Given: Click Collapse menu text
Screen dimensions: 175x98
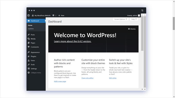Looking at the screenshot, I should tap(36, 73).
